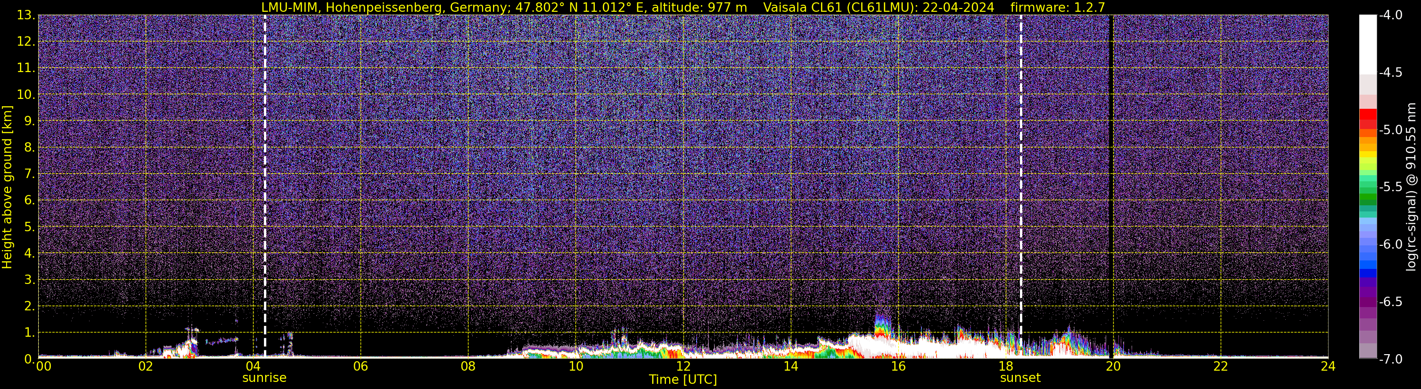Viewport: 1421px width, 389px height.
Task: Click the x-axis tick label '16'
Action: click(898, 366)
